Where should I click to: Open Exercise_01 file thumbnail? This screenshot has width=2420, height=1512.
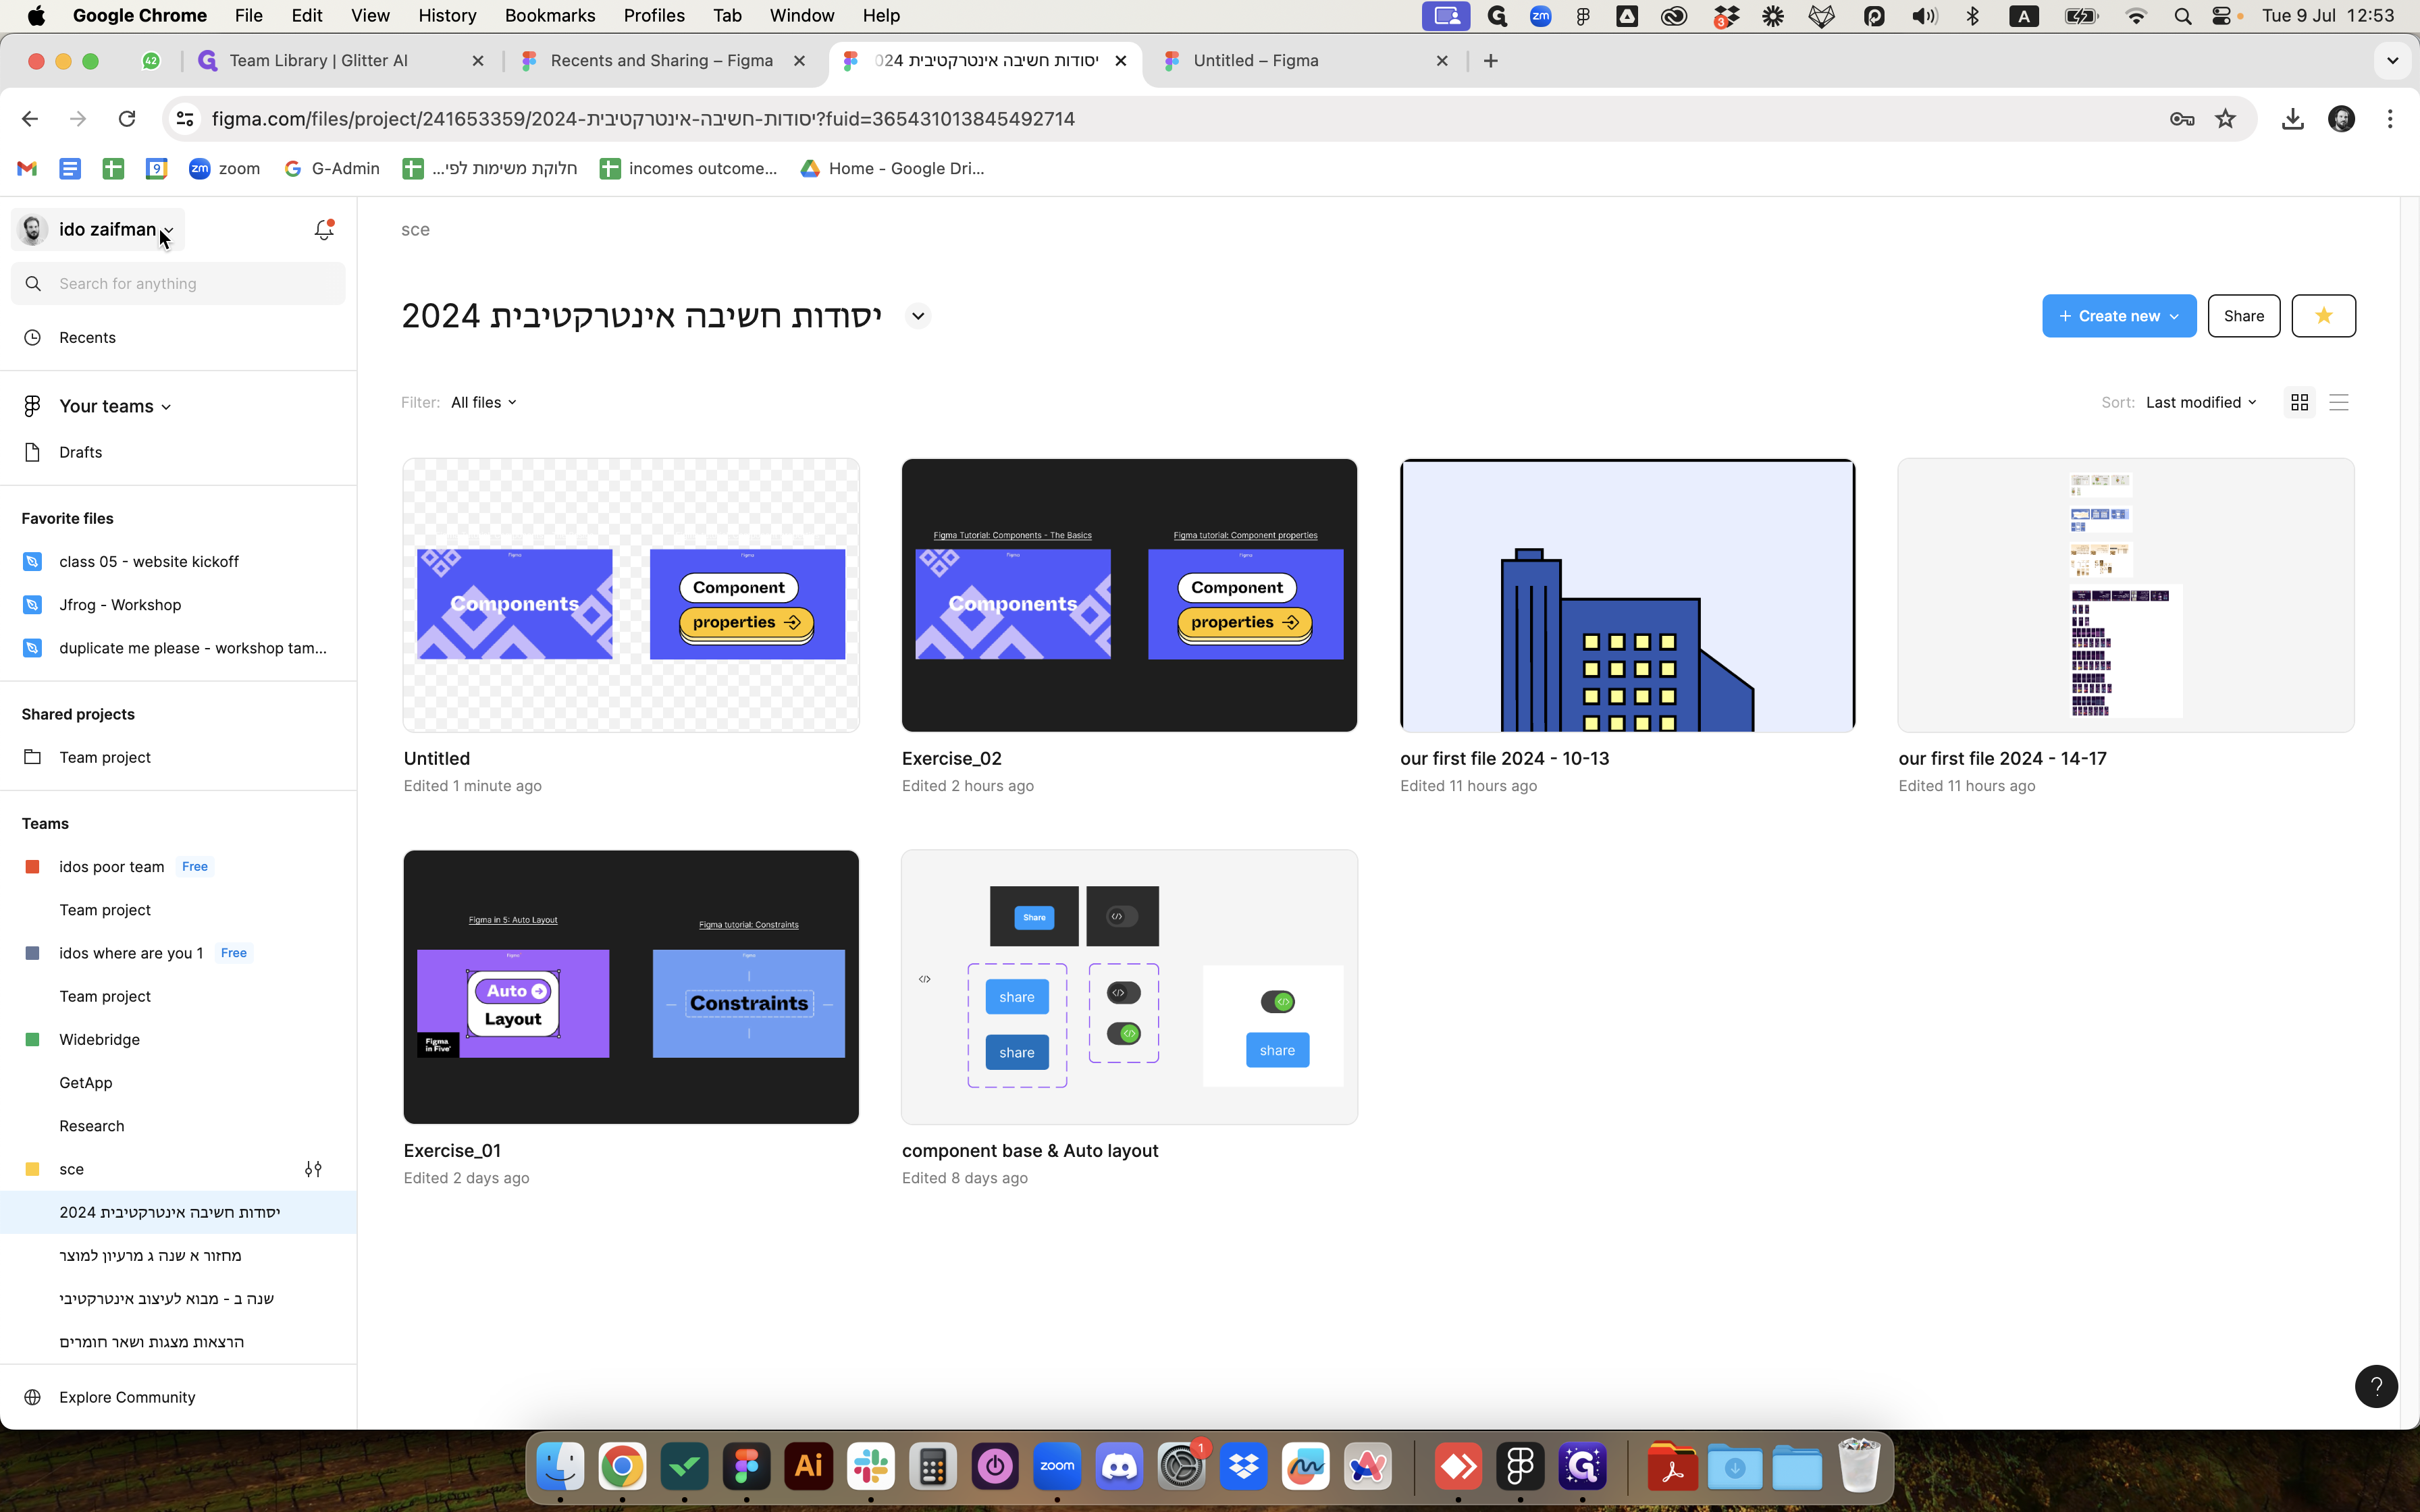point(630,987)
